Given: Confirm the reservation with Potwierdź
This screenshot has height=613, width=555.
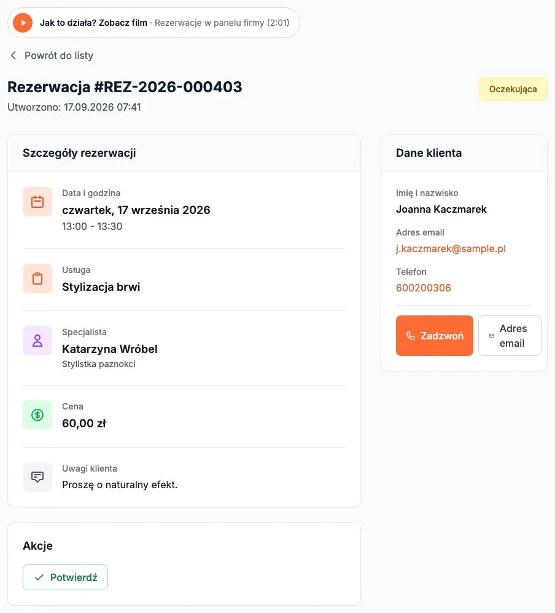Looking at the screenshot, I should [65, 577].
